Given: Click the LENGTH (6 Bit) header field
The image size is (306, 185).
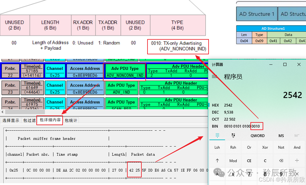Looking at the screenshot, I should [50, 25].
